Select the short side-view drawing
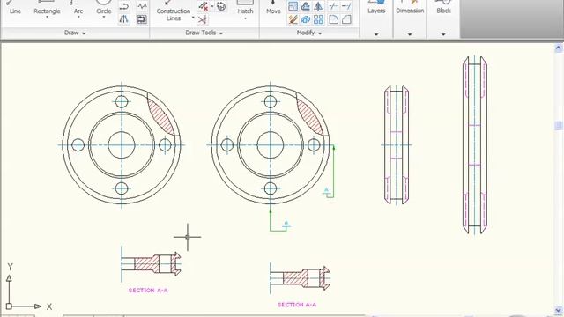Screen dimensions: 564x317 [397, 145]
